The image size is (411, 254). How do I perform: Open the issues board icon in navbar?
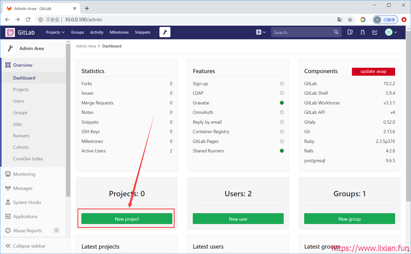pos(350,32)
